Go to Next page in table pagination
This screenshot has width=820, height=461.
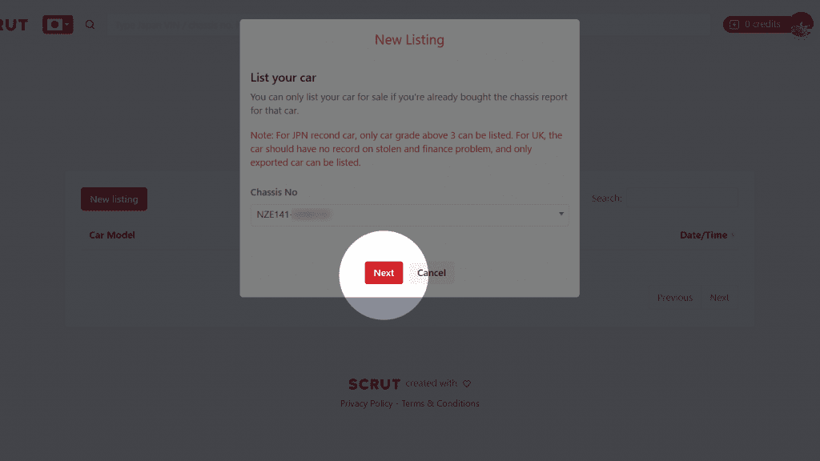click(719, 298)
